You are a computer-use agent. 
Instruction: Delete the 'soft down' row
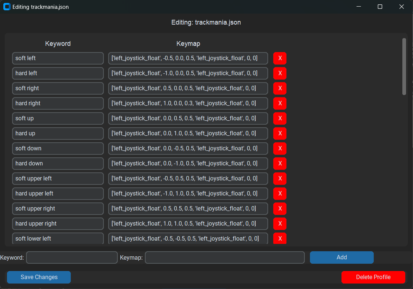pos(280,148)
